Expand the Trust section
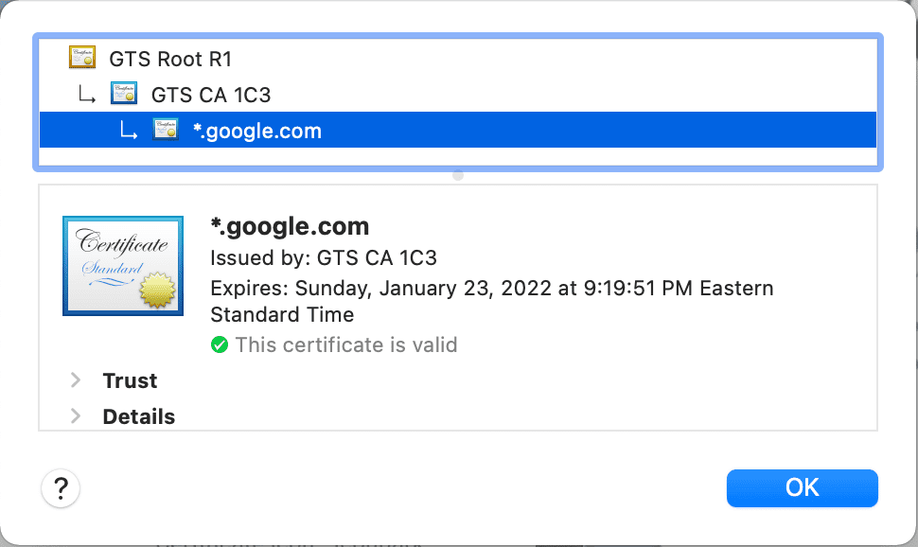The height and width of the screenshot is (547, 918). click(76, 380)
